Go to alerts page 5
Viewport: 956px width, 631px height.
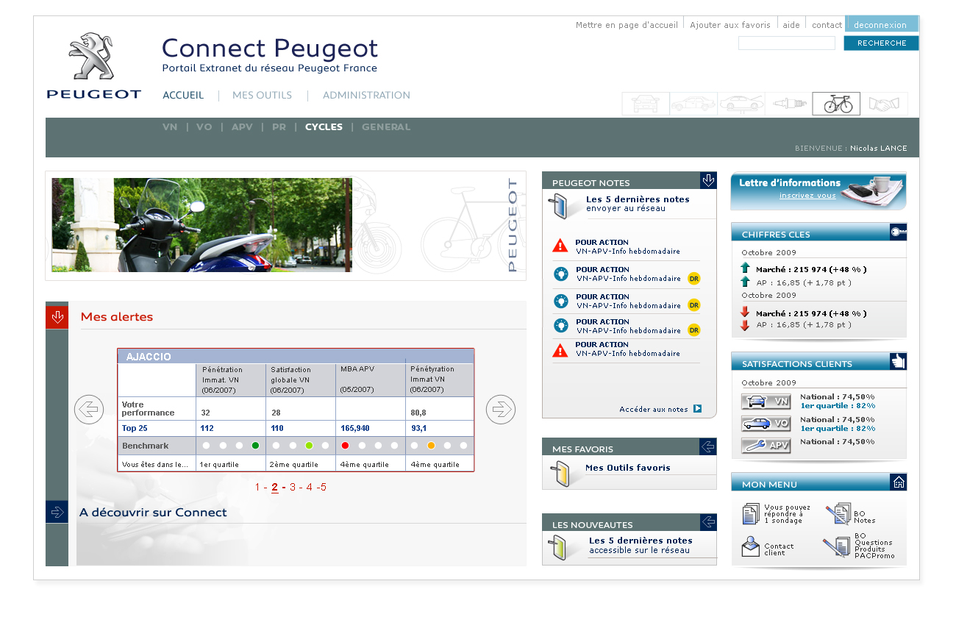[x=323, y=488]
